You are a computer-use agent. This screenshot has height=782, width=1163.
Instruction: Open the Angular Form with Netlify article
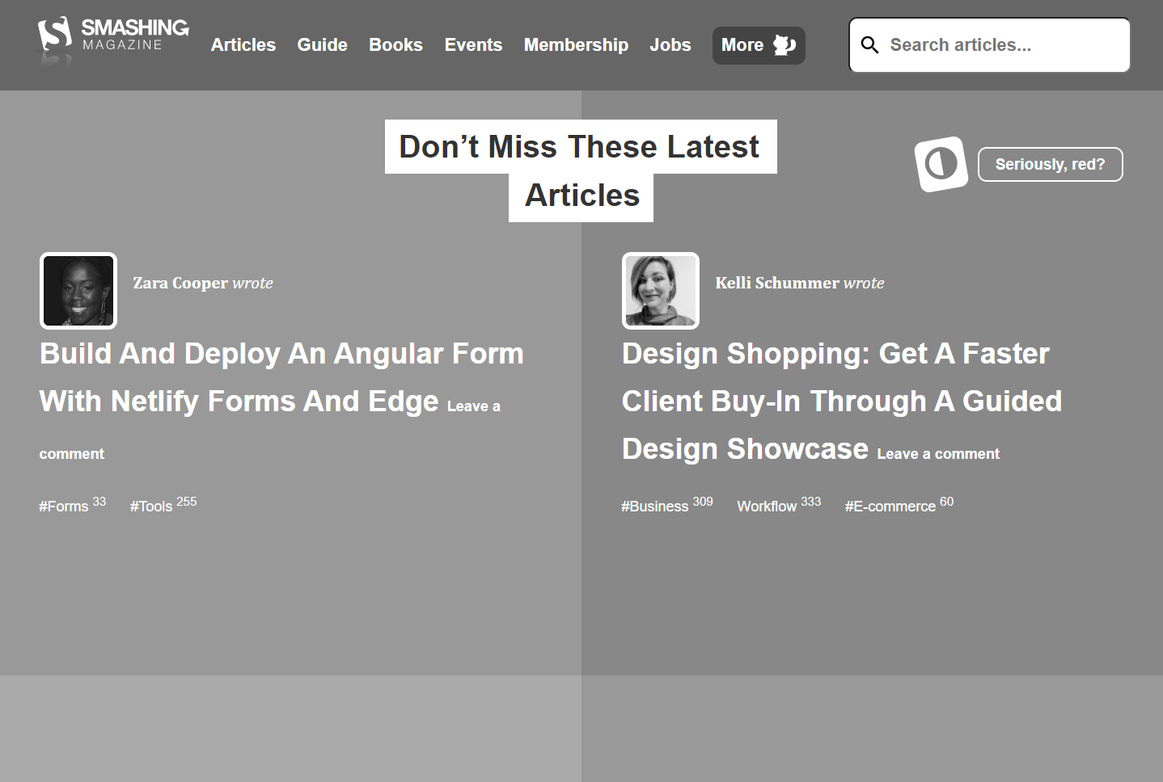[281, 377]
